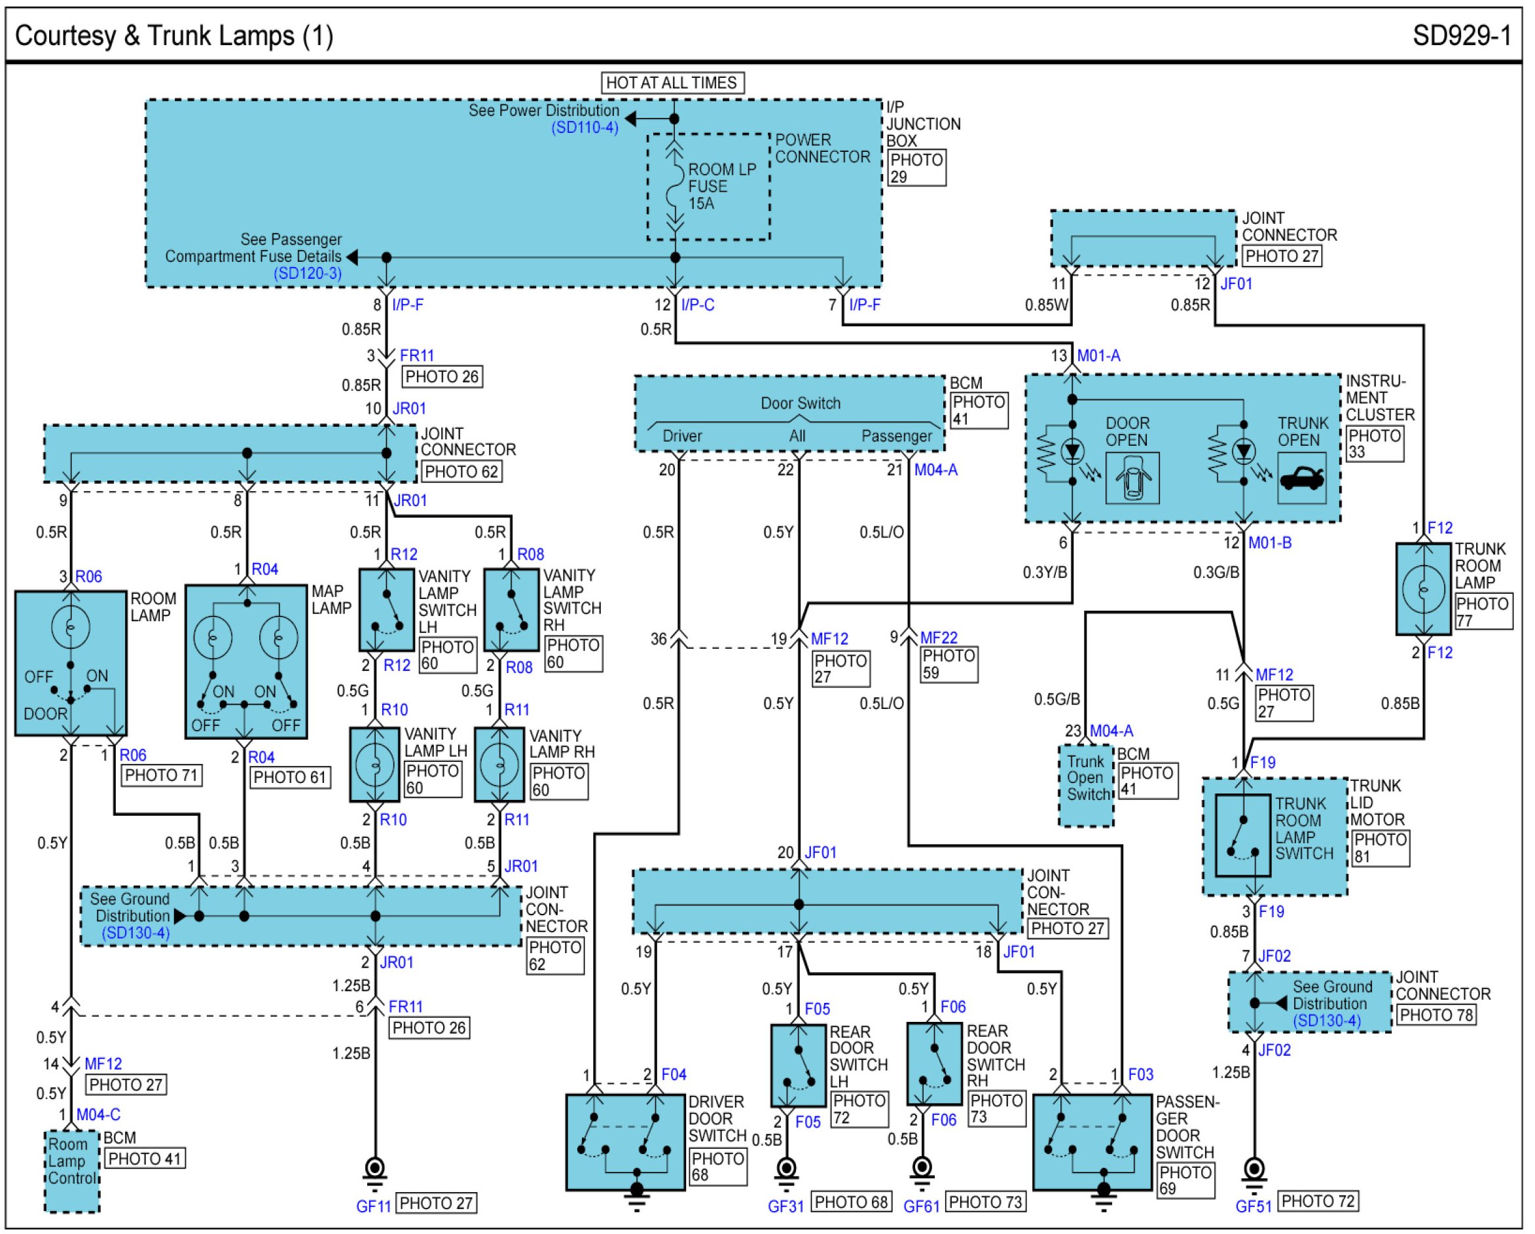Image resolution: width=1535 pixels, height=1234 pixels.
Task: Click the PHOTO 29 reference box
Action: pos(916,168)
